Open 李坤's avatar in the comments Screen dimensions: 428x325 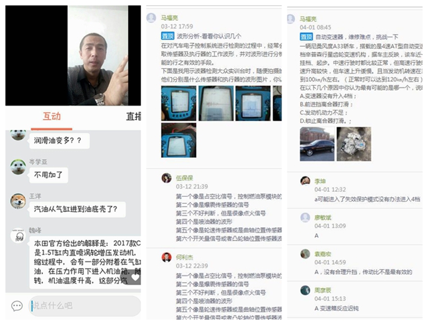305,181
